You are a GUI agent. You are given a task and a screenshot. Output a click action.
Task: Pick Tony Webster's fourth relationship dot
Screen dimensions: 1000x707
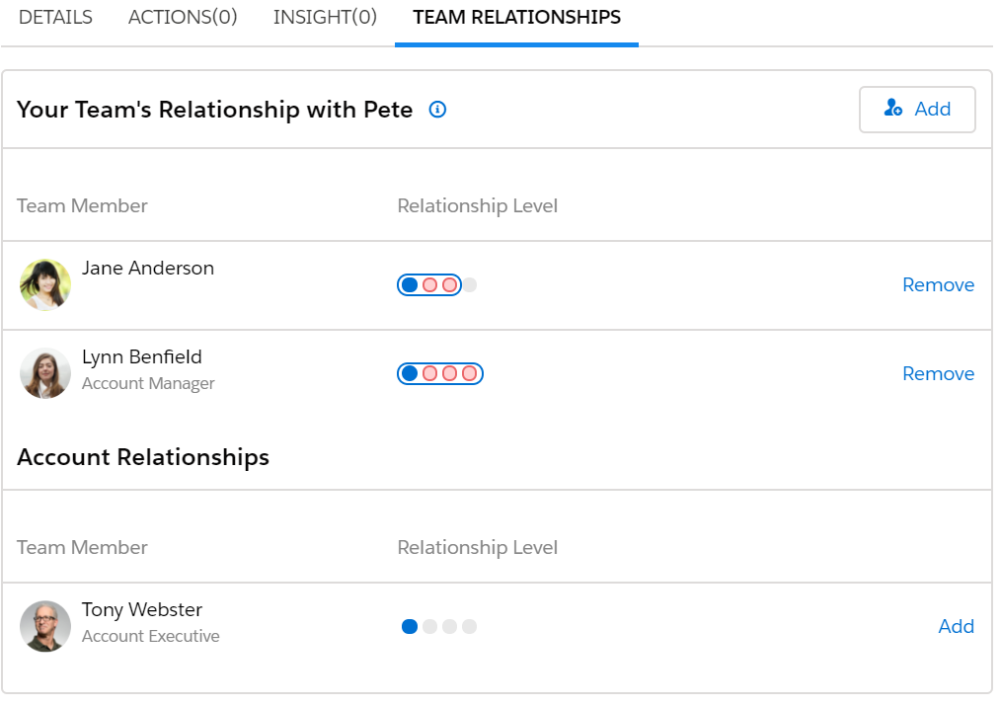tap(469, 627)
